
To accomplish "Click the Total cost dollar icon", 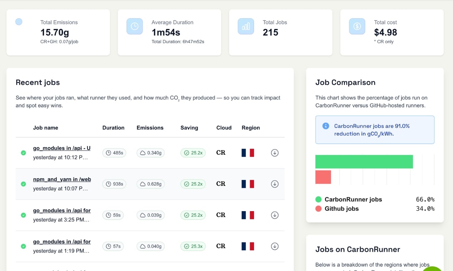I will point(357,26).
